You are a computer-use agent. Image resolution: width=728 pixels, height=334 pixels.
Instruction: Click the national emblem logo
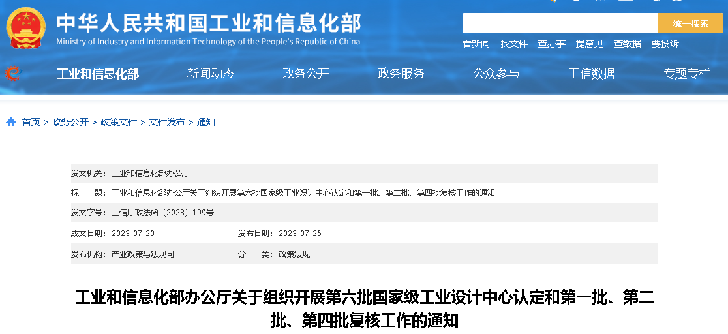coord(26,28)
